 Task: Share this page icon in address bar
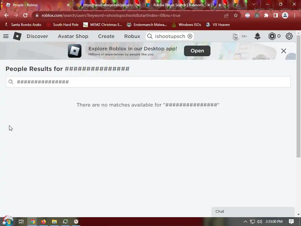(x=226, y=15)
